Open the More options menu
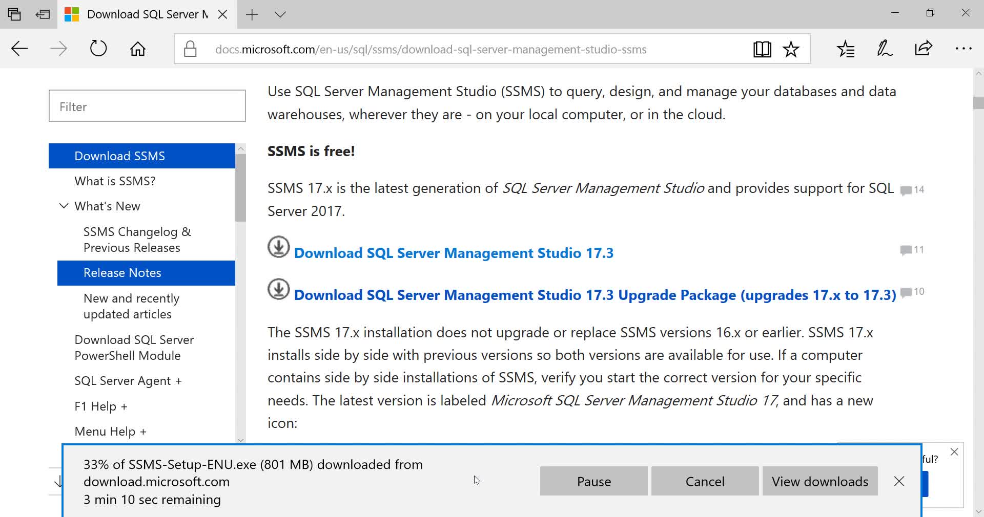Image resolution: width=984 pixels, height=517 pixels. click(x=963, y=49)
